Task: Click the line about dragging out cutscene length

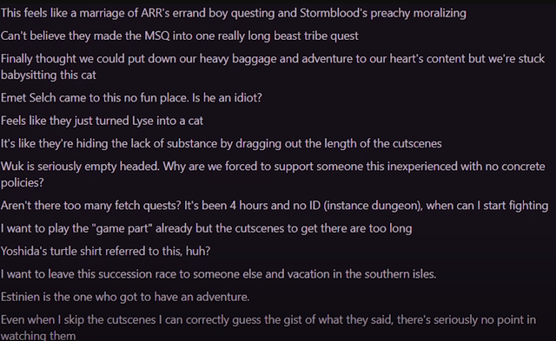Action: (x=222, y=143)
